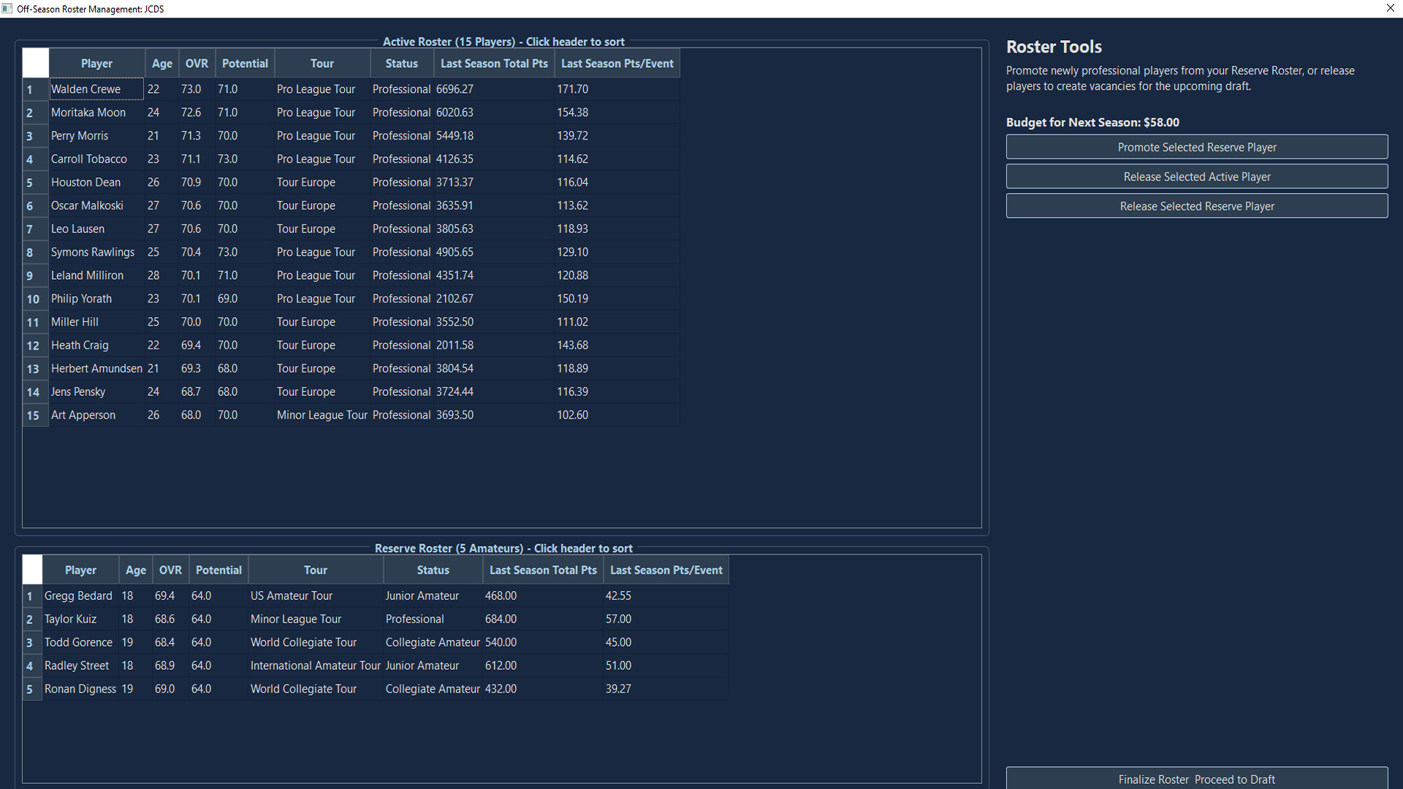Sort active roster by OVR column
This screenshot has height=789, width=1403.
(x=196, y=63)
